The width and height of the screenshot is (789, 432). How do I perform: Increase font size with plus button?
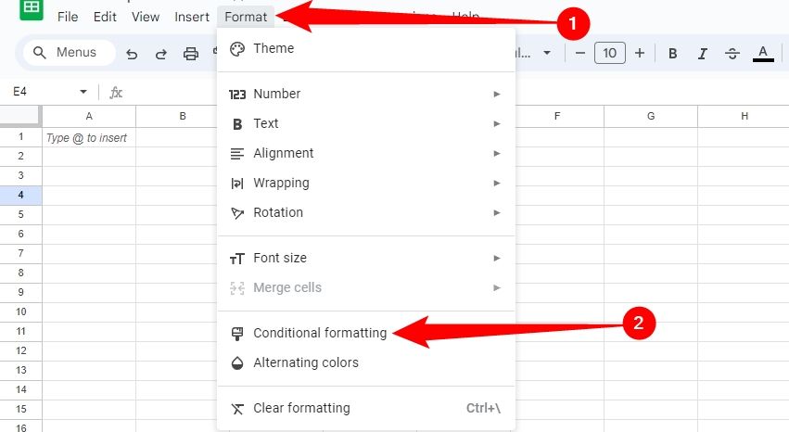point(639,54)
